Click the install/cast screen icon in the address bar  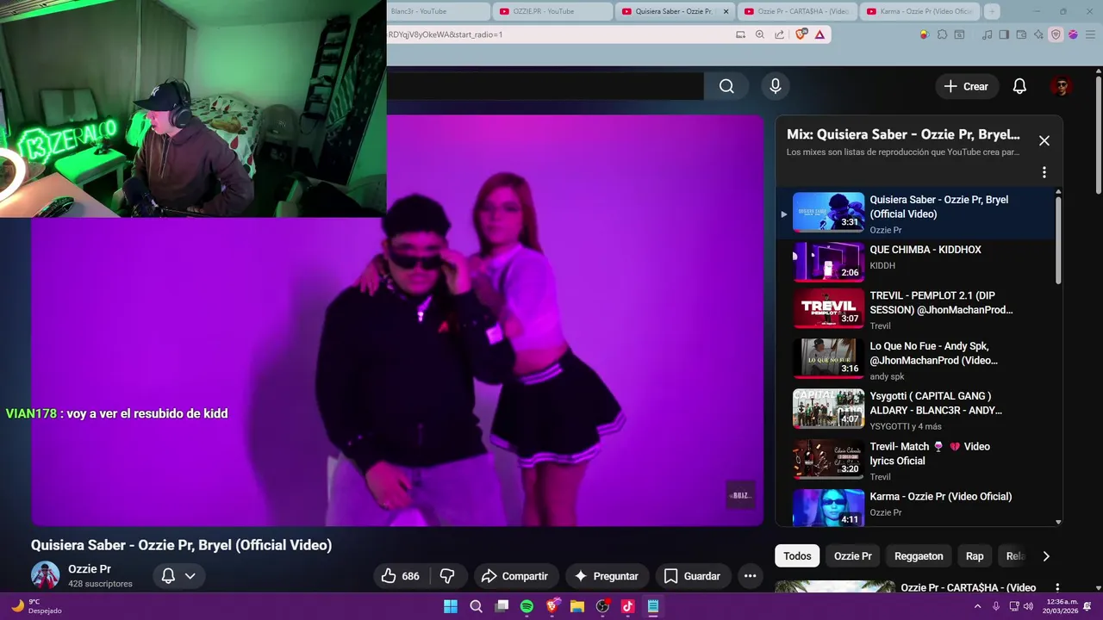click(740, 34)
